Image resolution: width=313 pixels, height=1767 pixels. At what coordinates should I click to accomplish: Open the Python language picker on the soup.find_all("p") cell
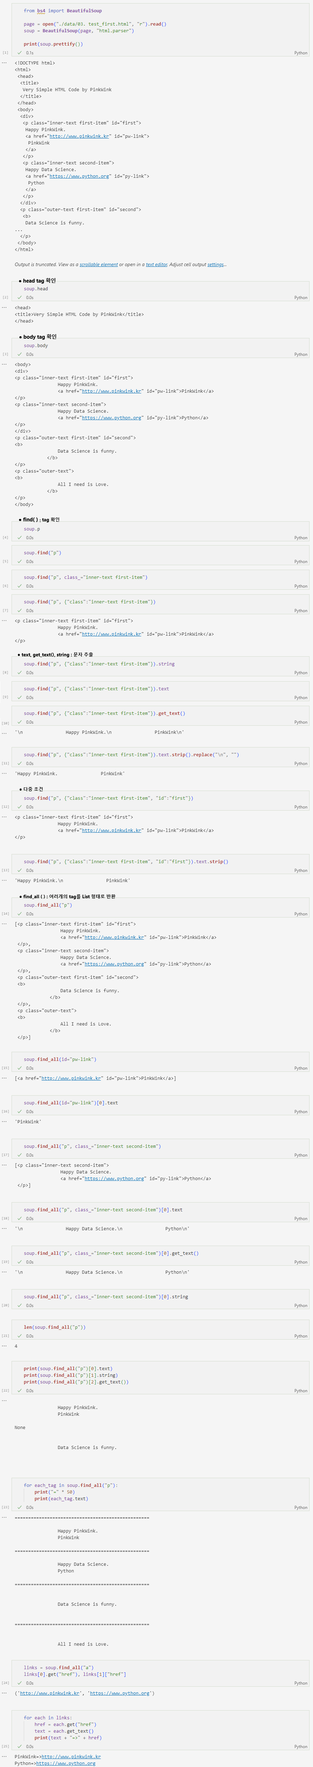coord(301,914)
